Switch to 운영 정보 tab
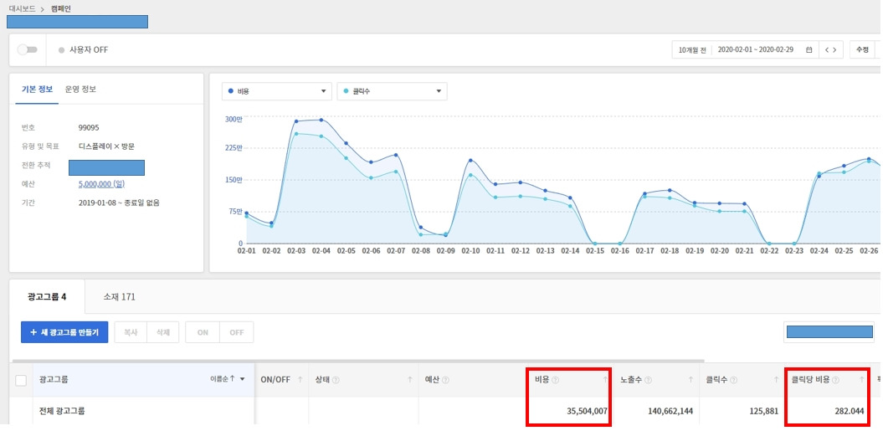The width and height of the screenshot is (883, 436). (x=80, y=89)
